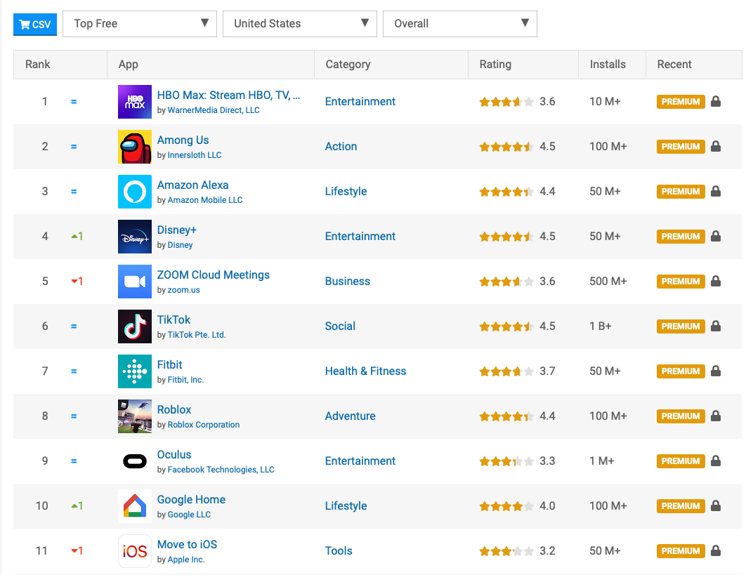Click the HBO Max app icon
Screen dimensions: 753x575
click(135, 102)
